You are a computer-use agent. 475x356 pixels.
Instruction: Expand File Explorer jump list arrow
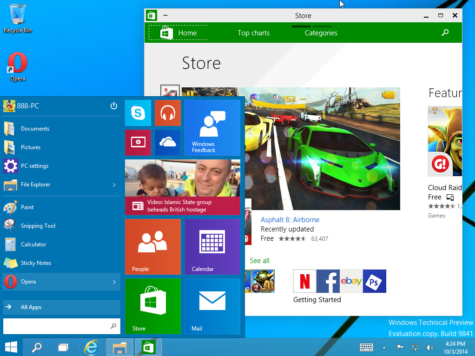pos(114,185)
